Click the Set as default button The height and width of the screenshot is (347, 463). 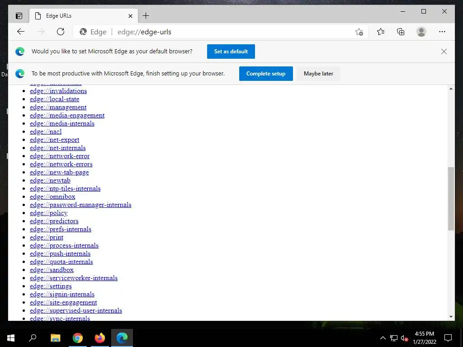(231, 52)
